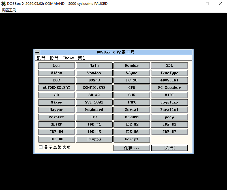Open Serial port settings
This screenshot has width=227, height=190.
[132, 110]
